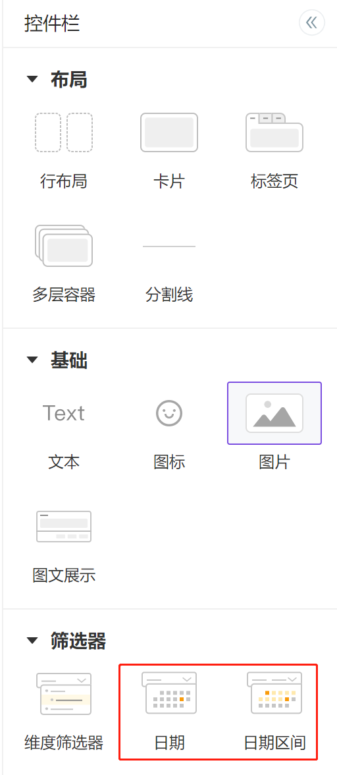Select the 日期 date filter icon
The image size is (337, 775).
point(169,693)
